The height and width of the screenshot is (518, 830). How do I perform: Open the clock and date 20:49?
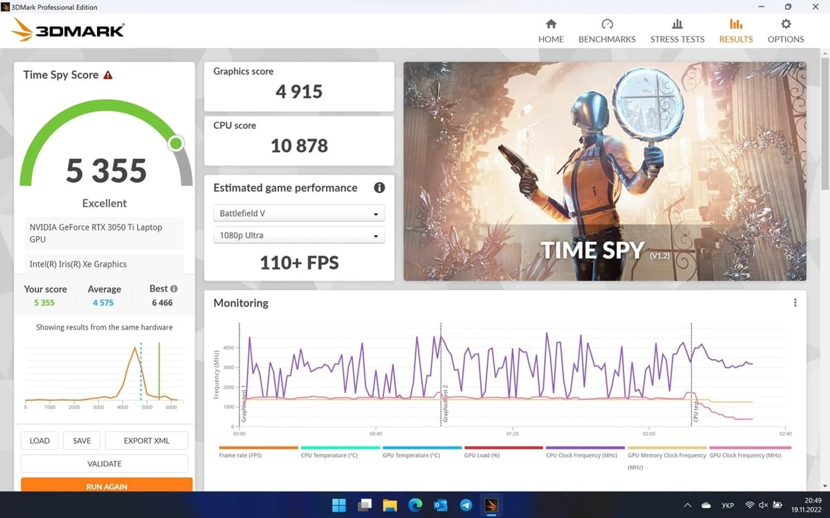(807, 505)
